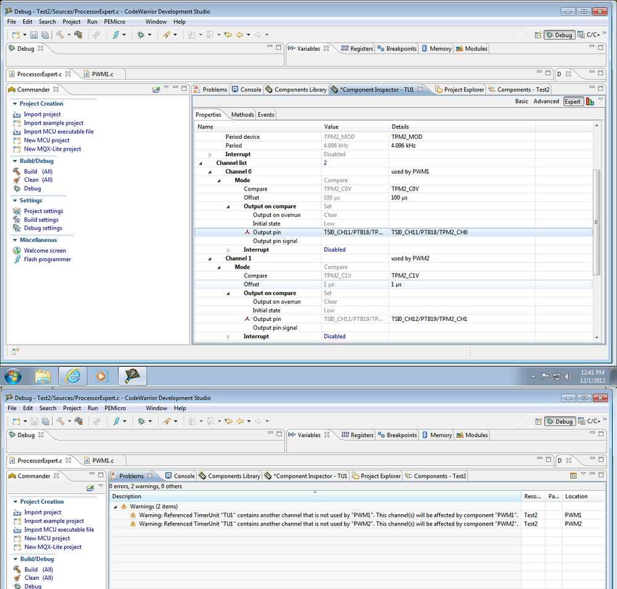Click the Welcome screen globe icon in Commander

coord(17,251)
